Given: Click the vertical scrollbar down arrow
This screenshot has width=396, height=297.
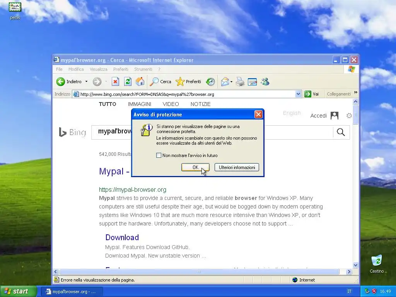Looking at the screenshot, I should pos(355,265).
